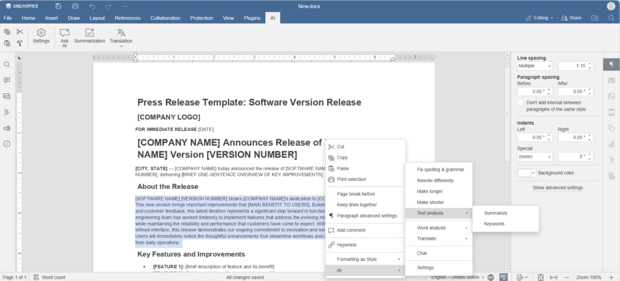
Task: Choose Rewrite differently in AI menu
Action: (435, 180)
